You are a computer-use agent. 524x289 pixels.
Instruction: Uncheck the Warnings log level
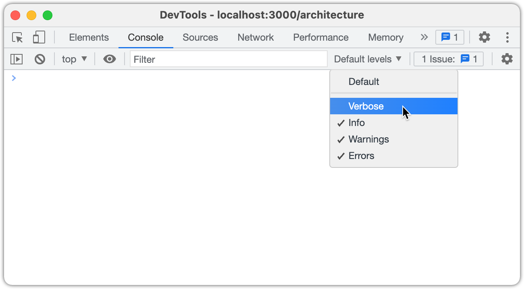pos(368,139)
